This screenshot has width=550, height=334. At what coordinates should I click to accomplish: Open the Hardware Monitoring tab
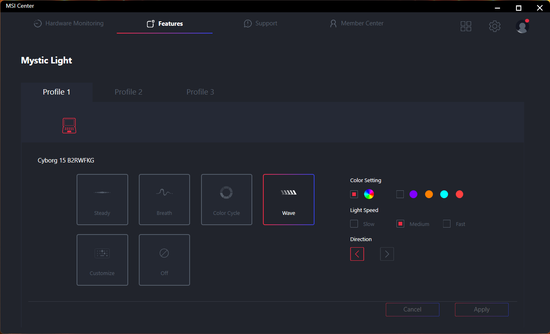(x=69, y=24)
